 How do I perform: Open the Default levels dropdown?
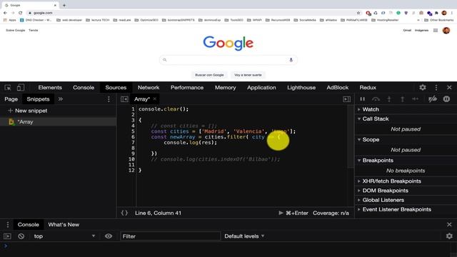point(244,236)
